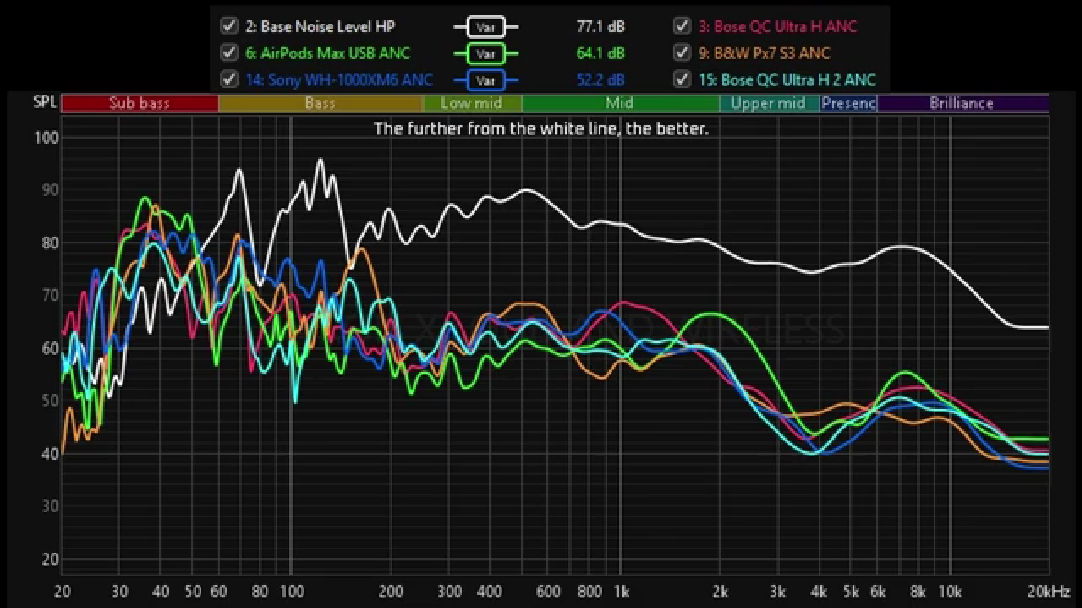This screenshot has height=608, width=1082.
Task: Click the 'The further from the white line' caption
Action: [541, 128]
